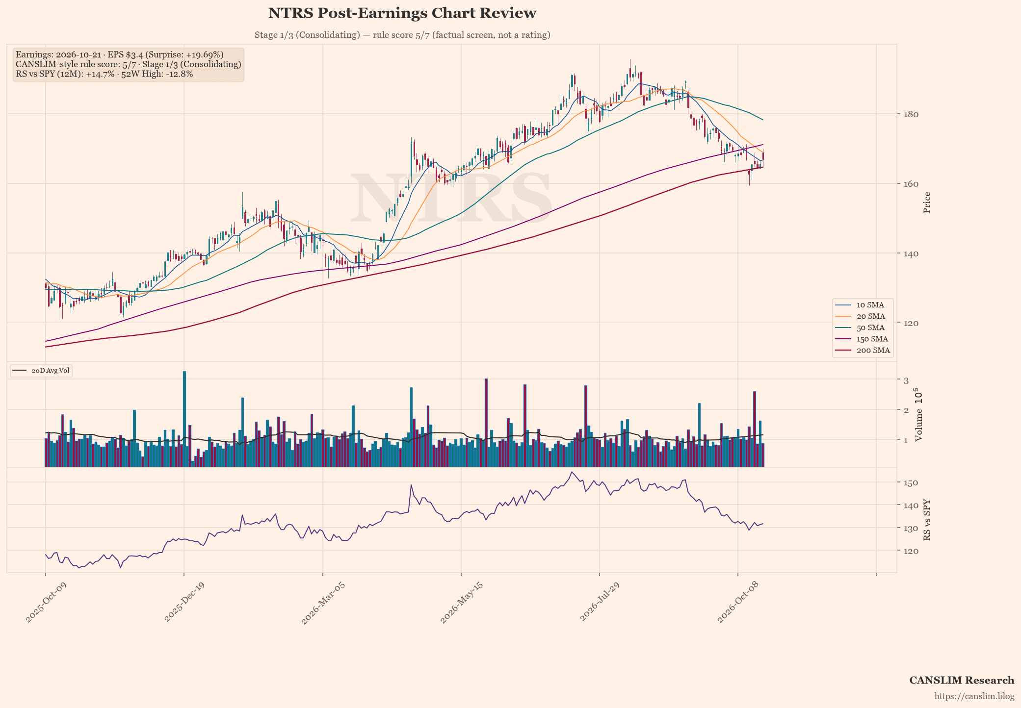Click the 200 SMA legend entry
The image size is (1021, 708).
coord(863,350)
